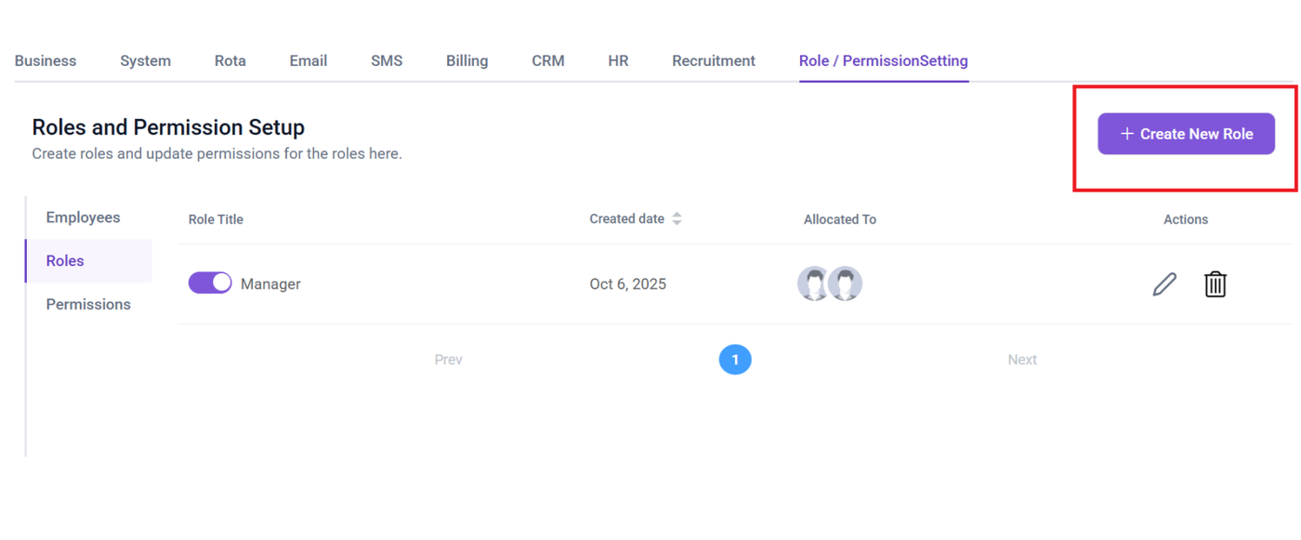Click the second allocated user avatar

pos(847,284)
